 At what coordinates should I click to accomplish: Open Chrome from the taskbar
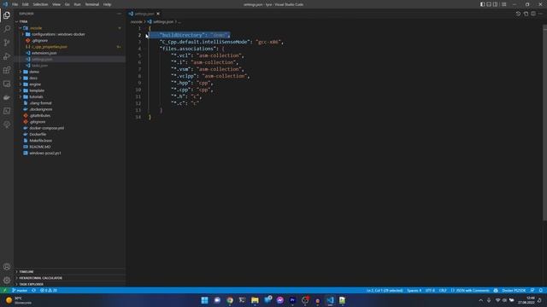(x=230, y=300)
